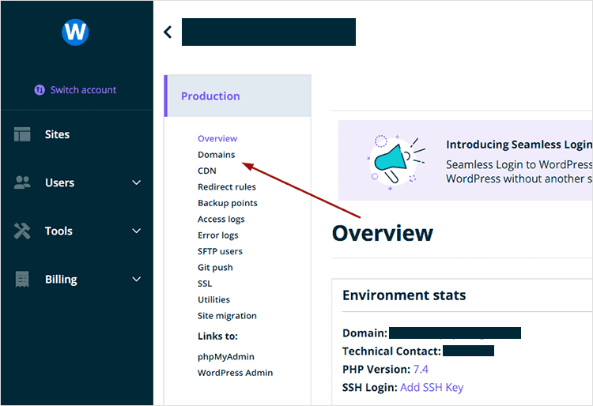Go back using the left chevron arrow
This screenshot has height=406, width=593.
click(x=167, y=32)
